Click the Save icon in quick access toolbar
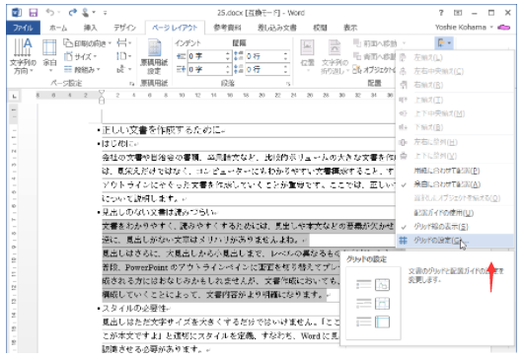The height and width of the screenshot is (359, 524). pyautogui.click(x=34, y=13)
